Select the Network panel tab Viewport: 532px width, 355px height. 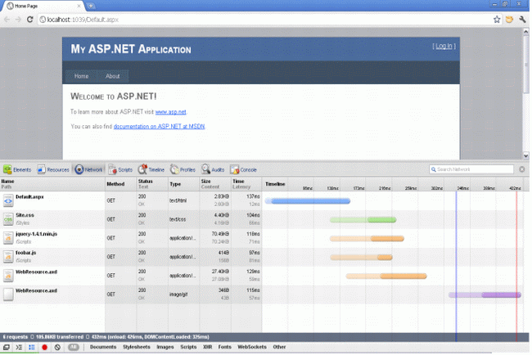tap(89, 169)
